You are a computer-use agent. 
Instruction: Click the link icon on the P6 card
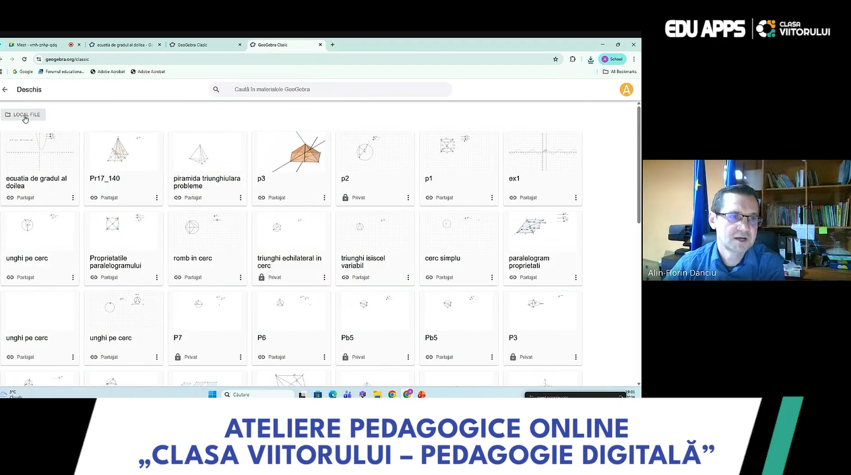coord(261,357)
